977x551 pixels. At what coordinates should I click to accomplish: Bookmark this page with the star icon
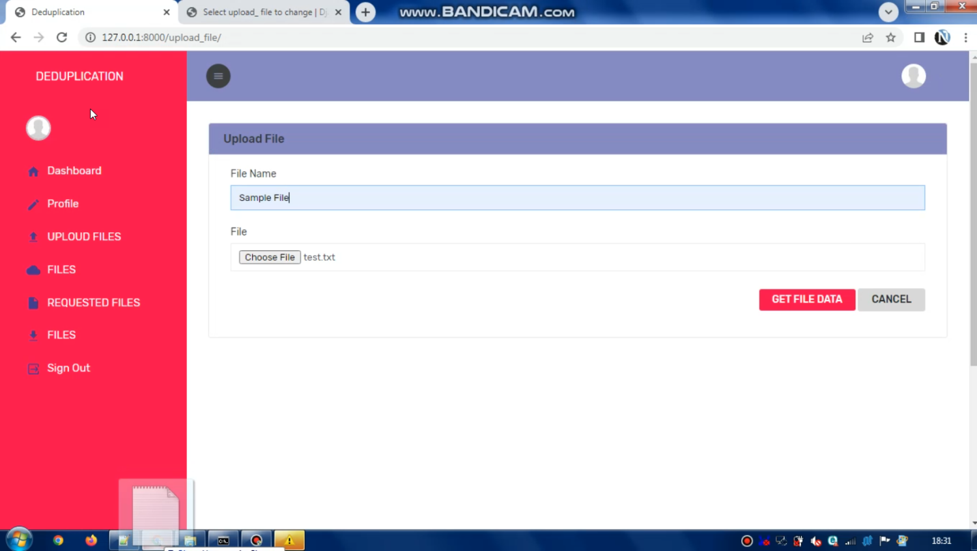coord(890,38)
